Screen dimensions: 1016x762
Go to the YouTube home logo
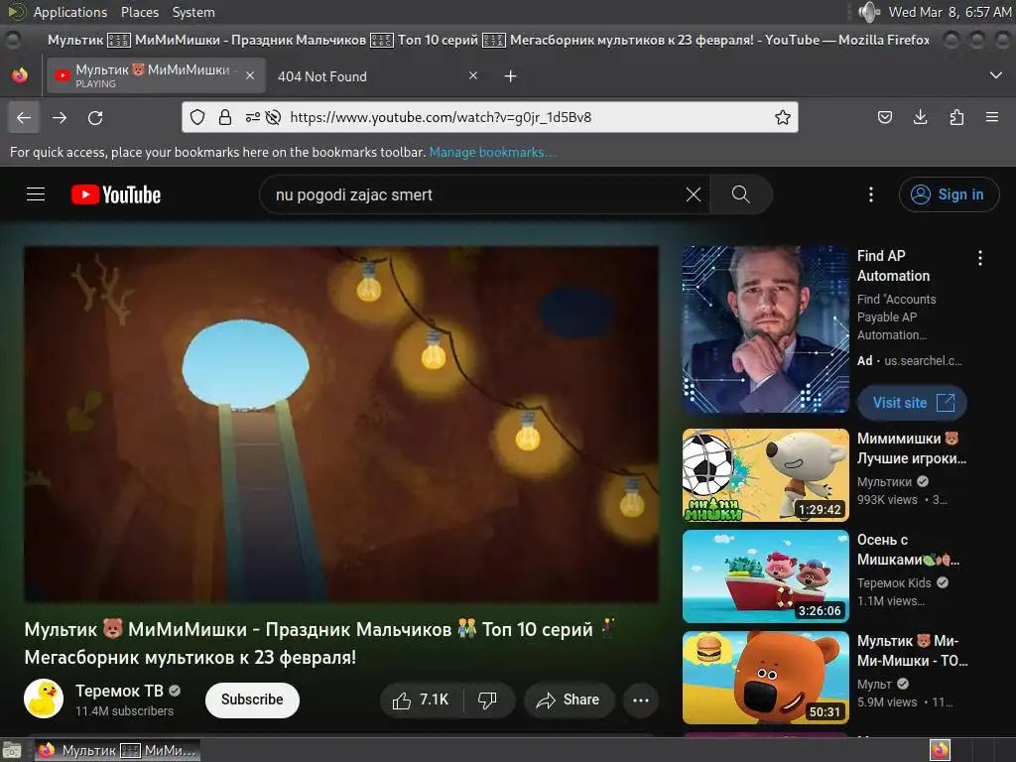pyautogui.click(x=116, y=194)
